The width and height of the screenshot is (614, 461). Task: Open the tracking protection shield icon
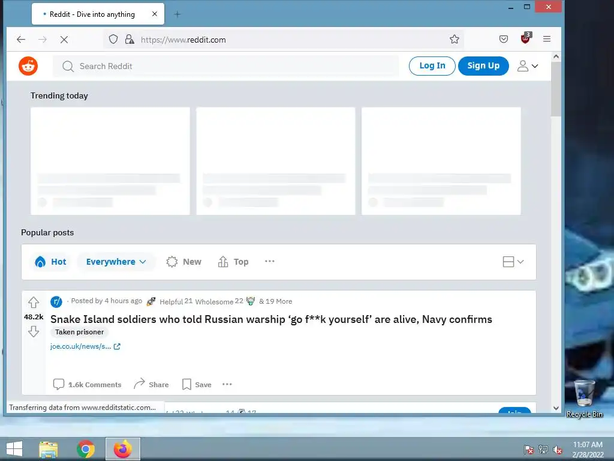click(x=113, y=39)
